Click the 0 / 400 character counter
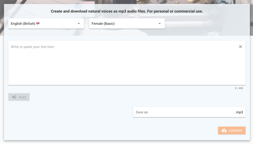253x144 pixels. coord(239,88)
